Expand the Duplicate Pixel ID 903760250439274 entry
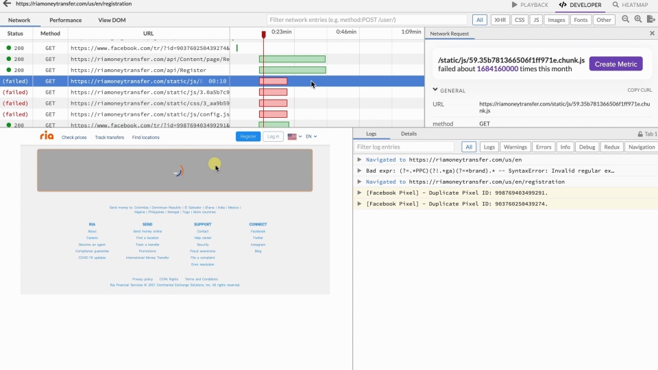The image size is (658, 370). [x=359, y=204]
